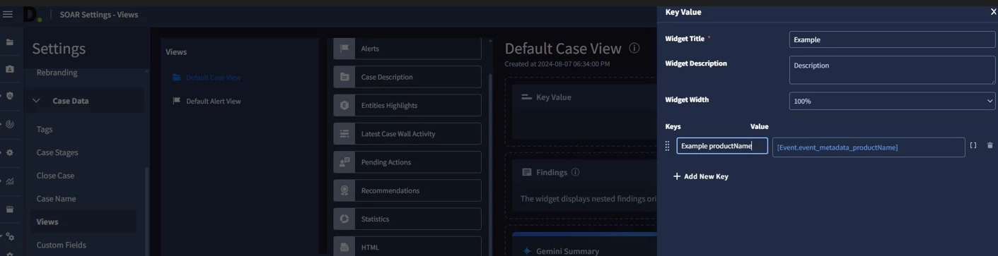Image resolution: width=998 pixels, height=256 pixels.
Task: Select the Alerts widget
Action: (407, 48)
